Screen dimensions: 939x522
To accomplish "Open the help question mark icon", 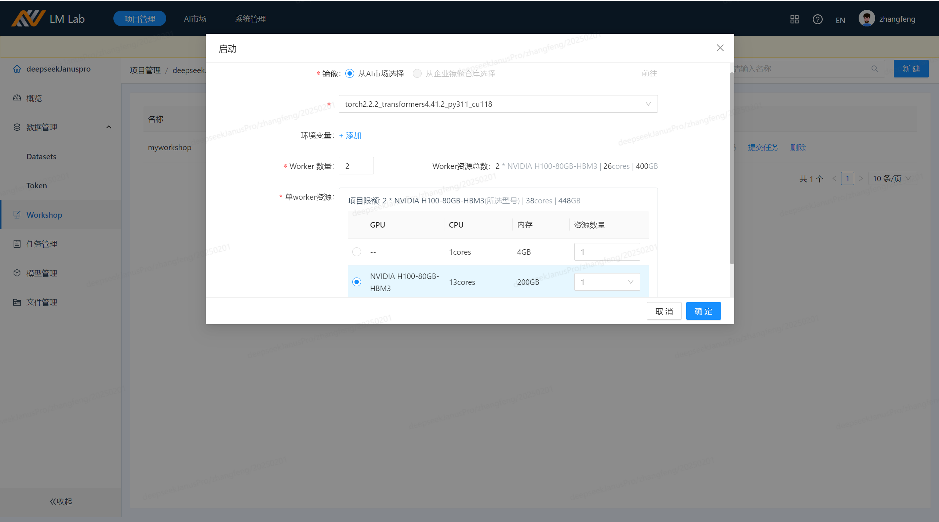I will [x=817, y=19].
